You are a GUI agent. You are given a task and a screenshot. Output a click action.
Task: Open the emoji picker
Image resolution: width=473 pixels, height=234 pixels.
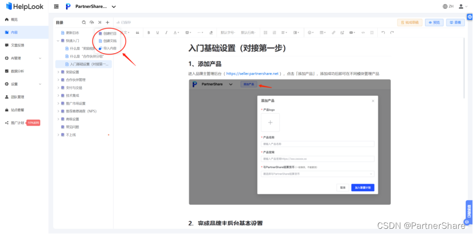[310, 33]
